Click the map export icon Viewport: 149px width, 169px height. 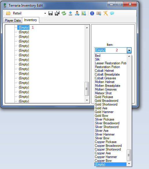click(x=84, y=13)
